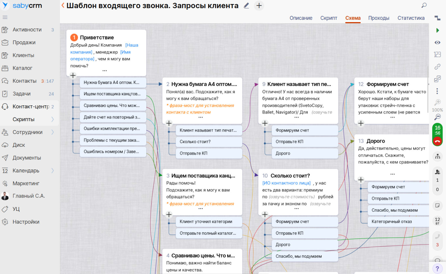Toggle the multi-select checkboxes icon
446x274 pixels.
click(437, 79)
